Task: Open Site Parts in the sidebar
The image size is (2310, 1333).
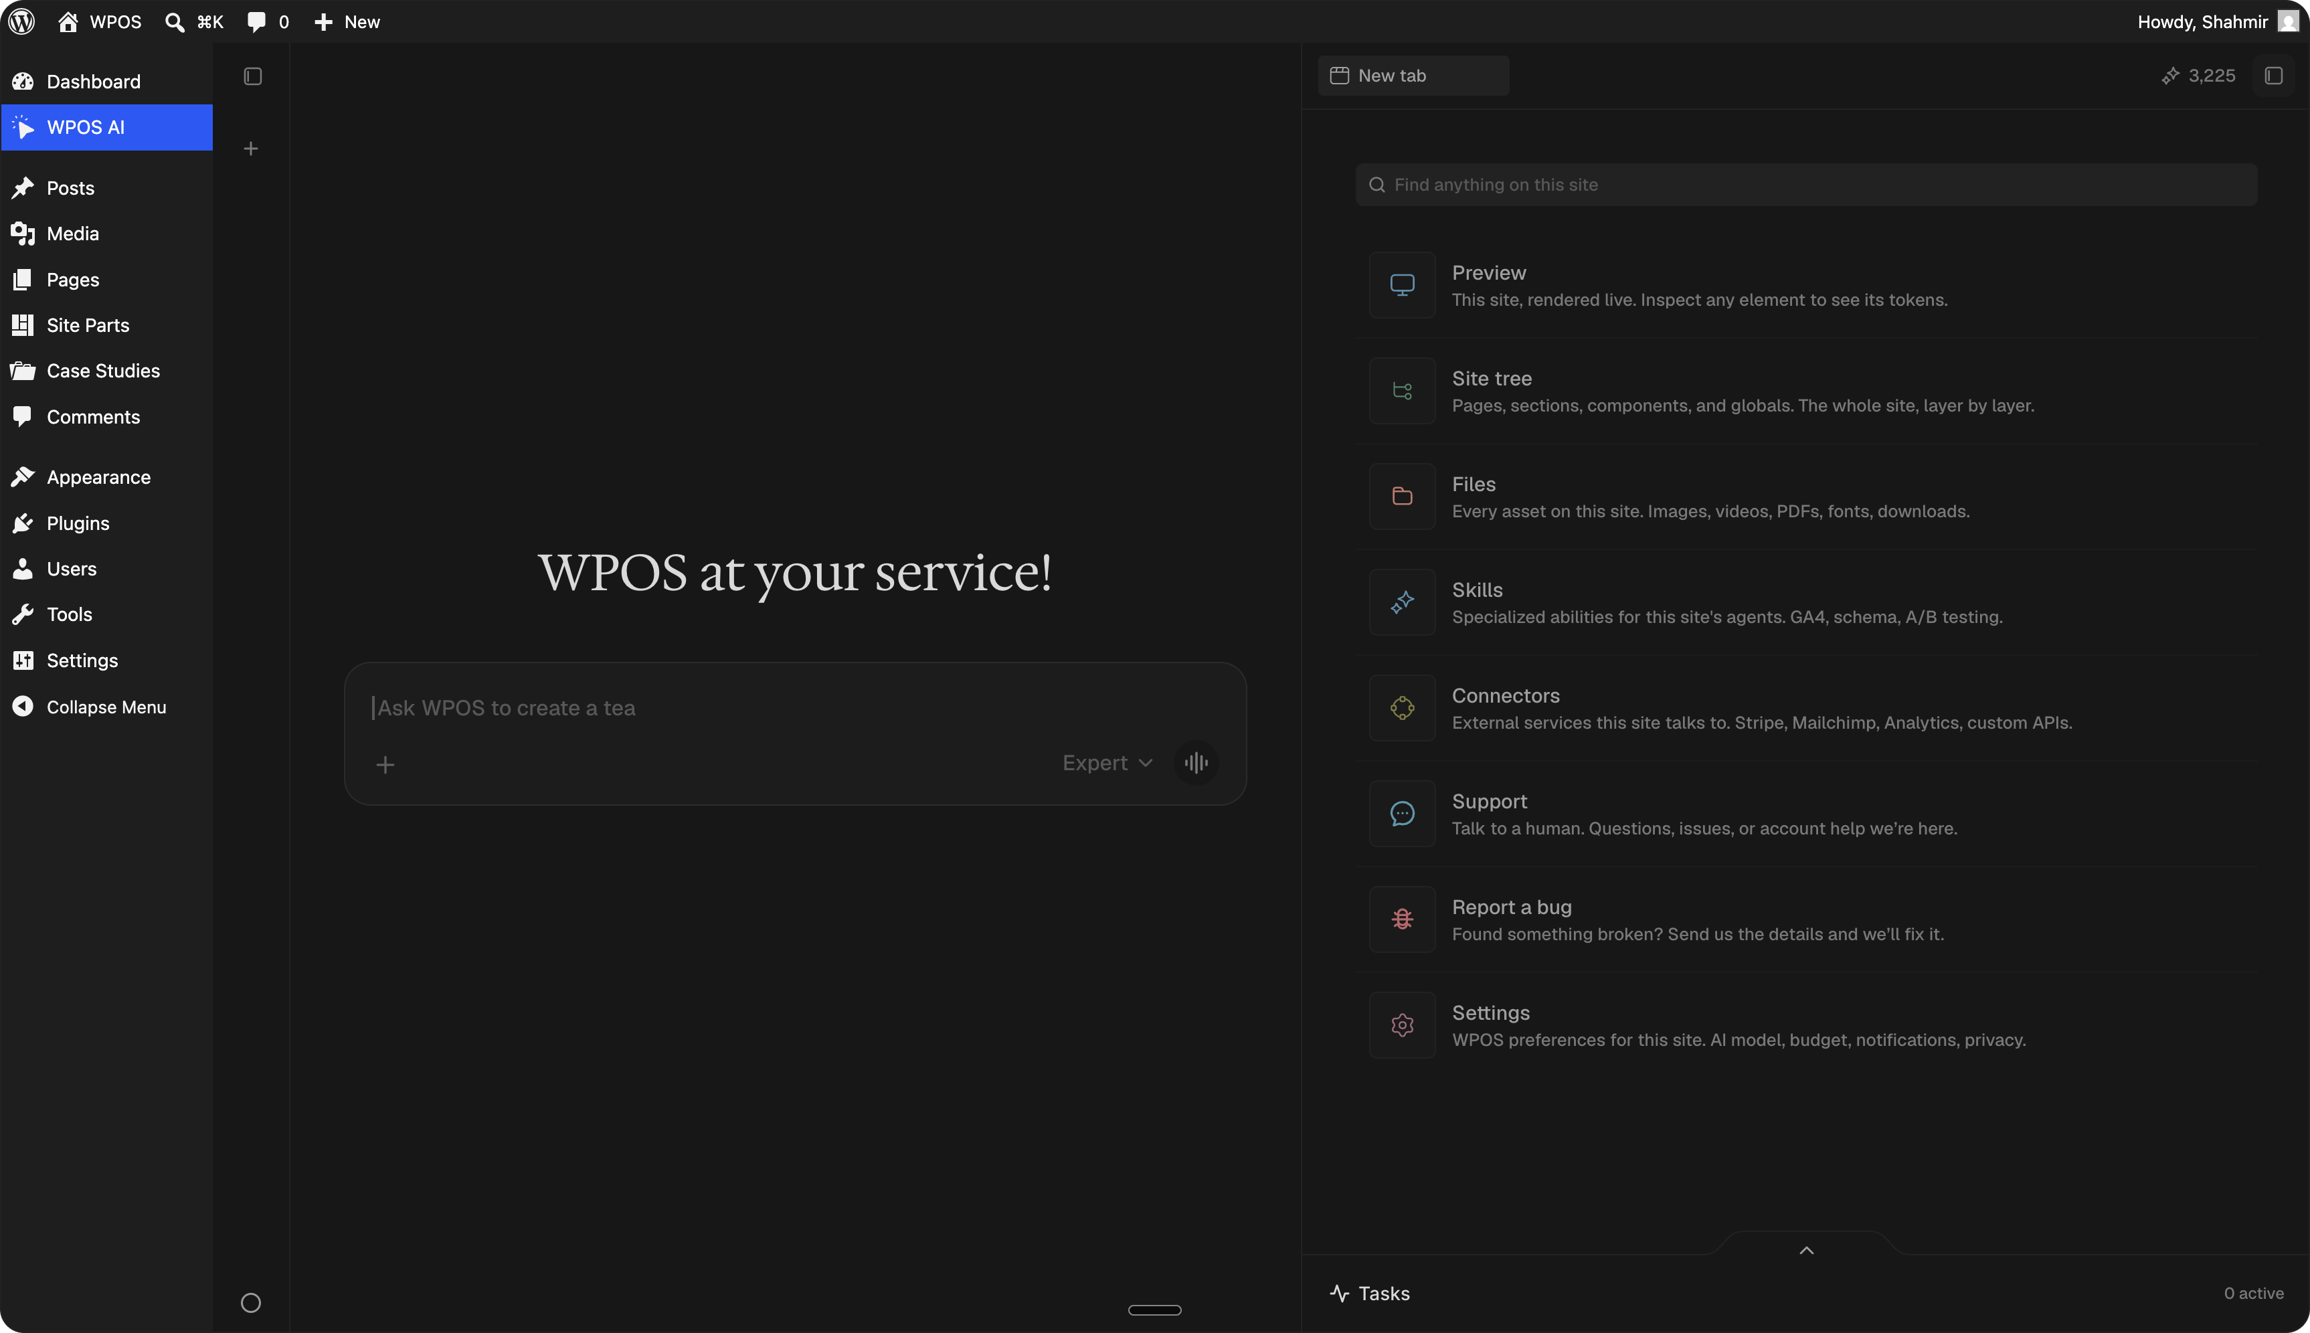Action: point(106,325)
